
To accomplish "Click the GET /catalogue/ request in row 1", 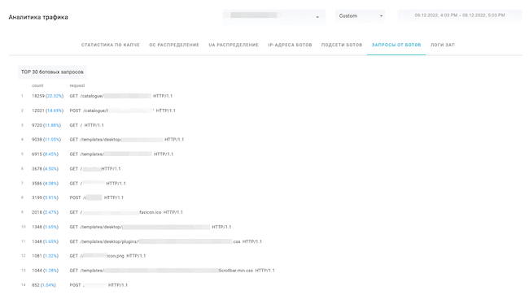I will pos(121,96).
